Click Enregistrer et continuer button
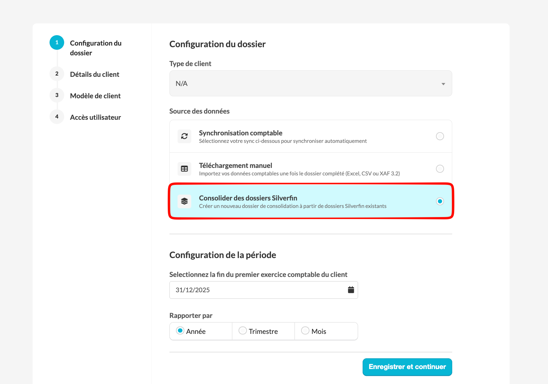 pyautogui.click(x=407, y=367)
